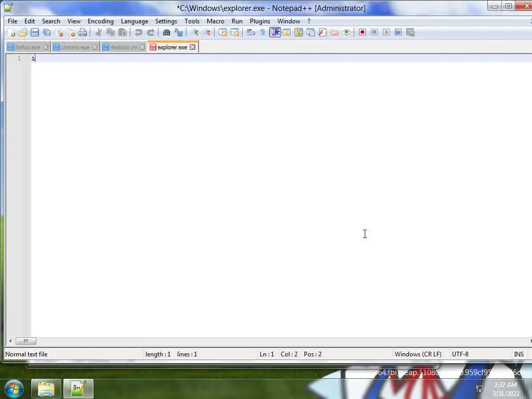Open the Window menu

pyautogui.click(x=289, y=21)
